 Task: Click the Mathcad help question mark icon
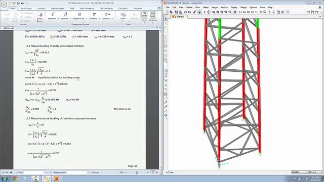159,8
